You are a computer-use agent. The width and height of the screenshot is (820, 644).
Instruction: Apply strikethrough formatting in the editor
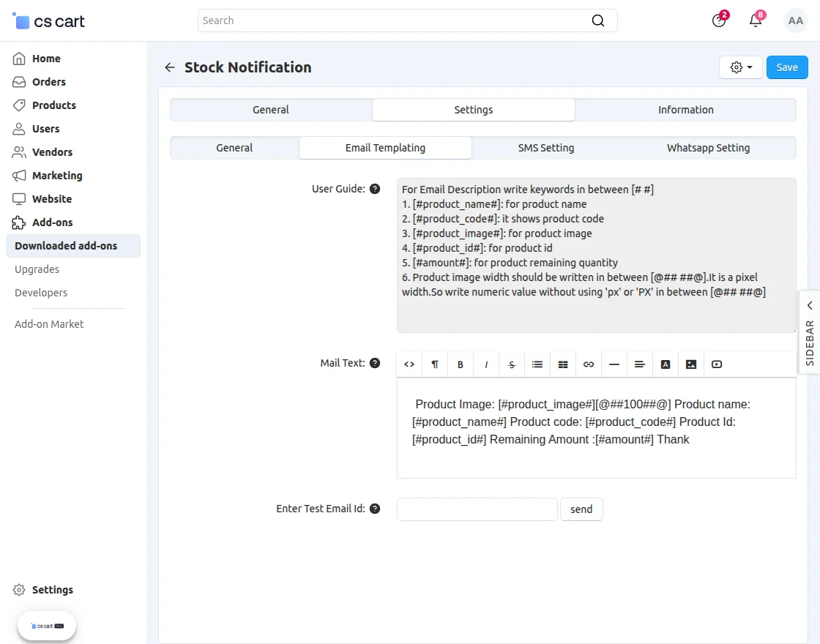511,364
